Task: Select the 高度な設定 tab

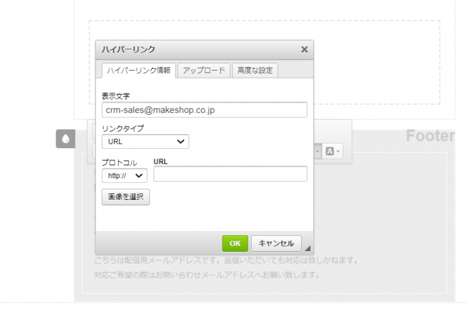Action: point(255,70)
